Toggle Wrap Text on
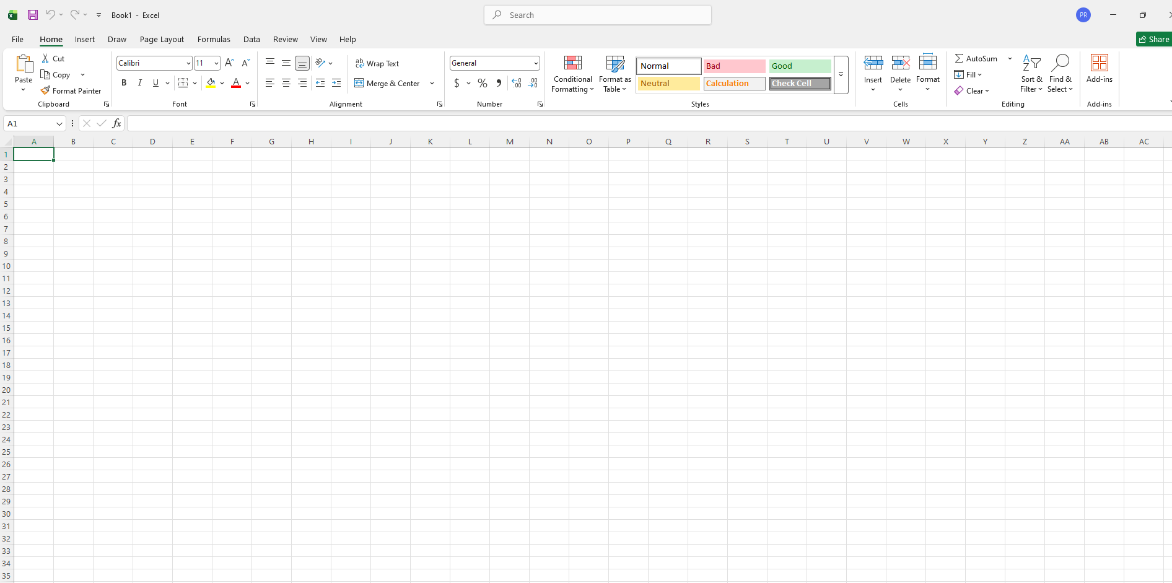The image size is (1172, 583). (x=377, y=63)
